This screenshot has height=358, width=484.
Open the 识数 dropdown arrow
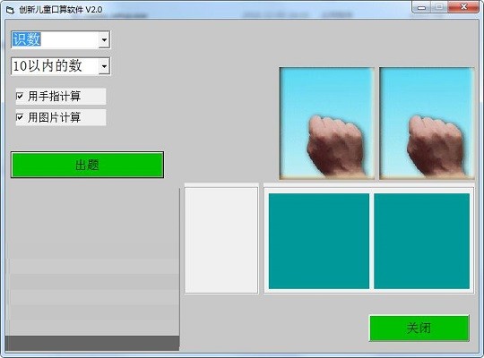[x=104, y=39]
